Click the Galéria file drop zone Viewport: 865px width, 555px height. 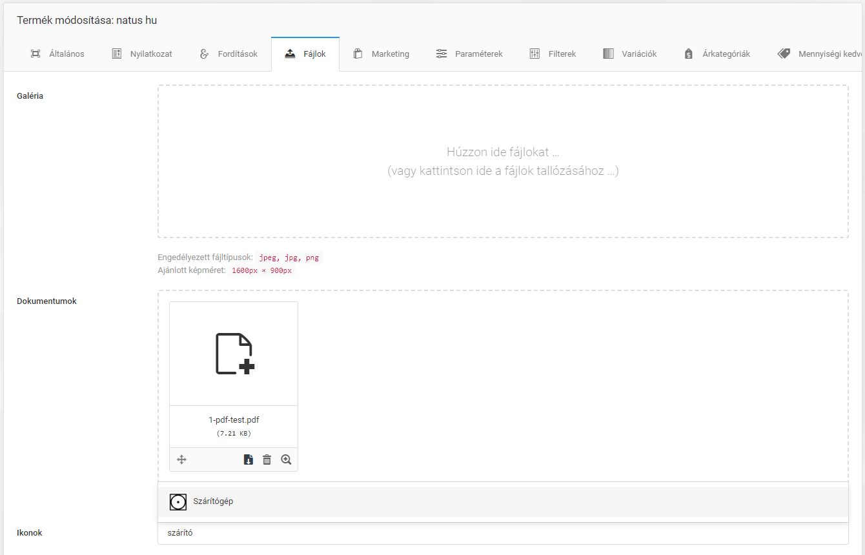click(x=503, y=161)
